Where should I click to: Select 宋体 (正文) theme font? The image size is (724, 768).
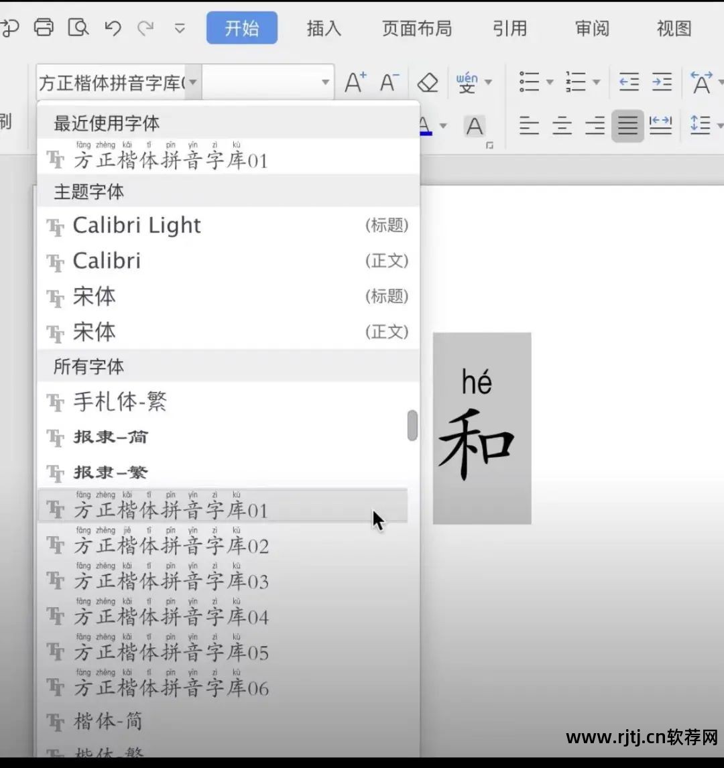tap(229, 332)
